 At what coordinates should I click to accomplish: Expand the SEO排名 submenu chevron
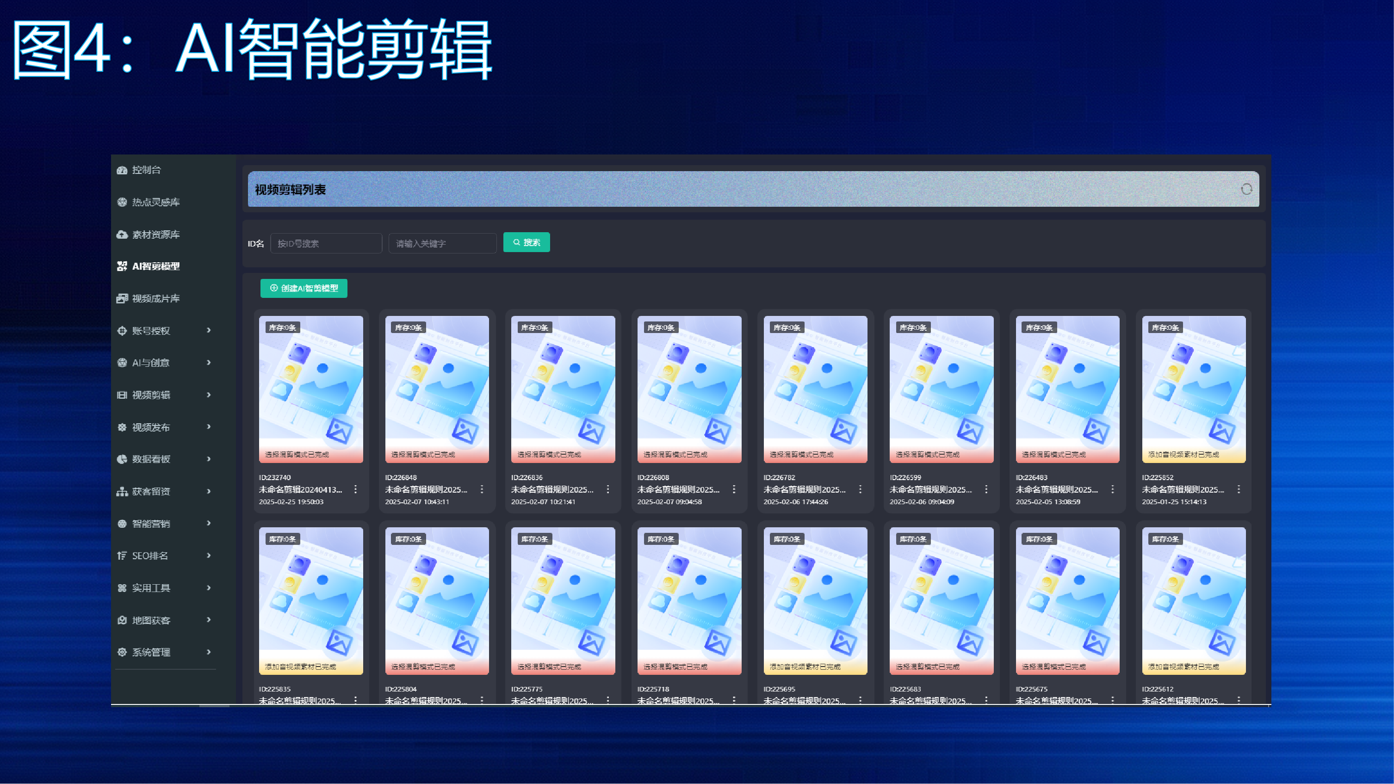click(x=209, y=555)
